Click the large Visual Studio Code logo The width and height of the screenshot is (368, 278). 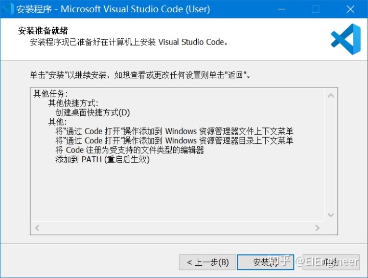pyautogui.click(x=346, y=39)
